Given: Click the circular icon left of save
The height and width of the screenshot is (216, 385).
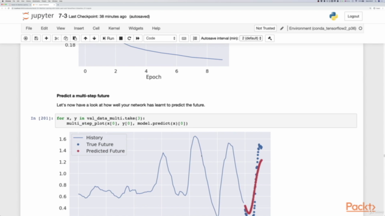Looking at the screenshot, I should click(x=25, y=38).
